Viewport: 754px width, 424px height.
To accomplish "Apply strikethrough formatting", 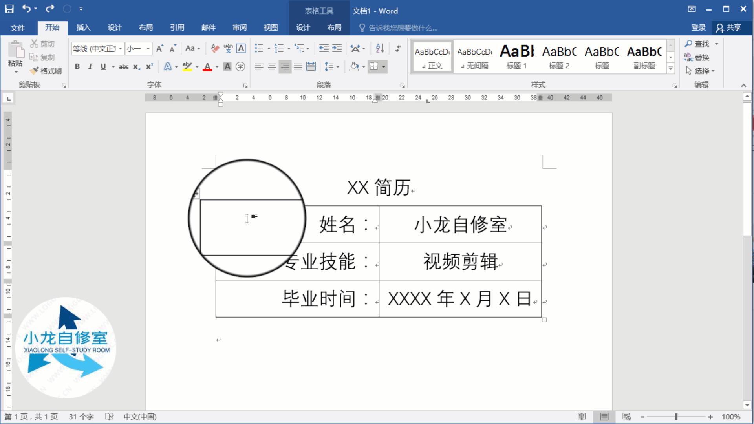I will point(123,66).
